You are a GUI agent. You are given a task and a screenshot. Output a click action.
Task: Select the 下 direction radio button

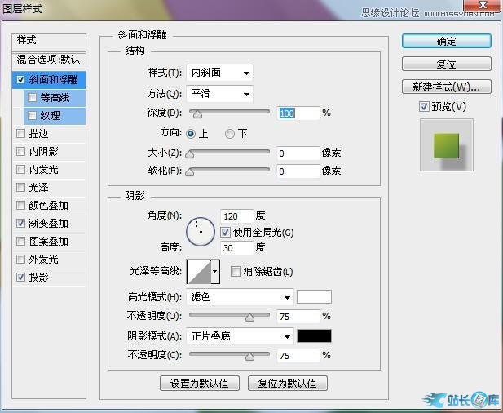click(x=230, y=134)
